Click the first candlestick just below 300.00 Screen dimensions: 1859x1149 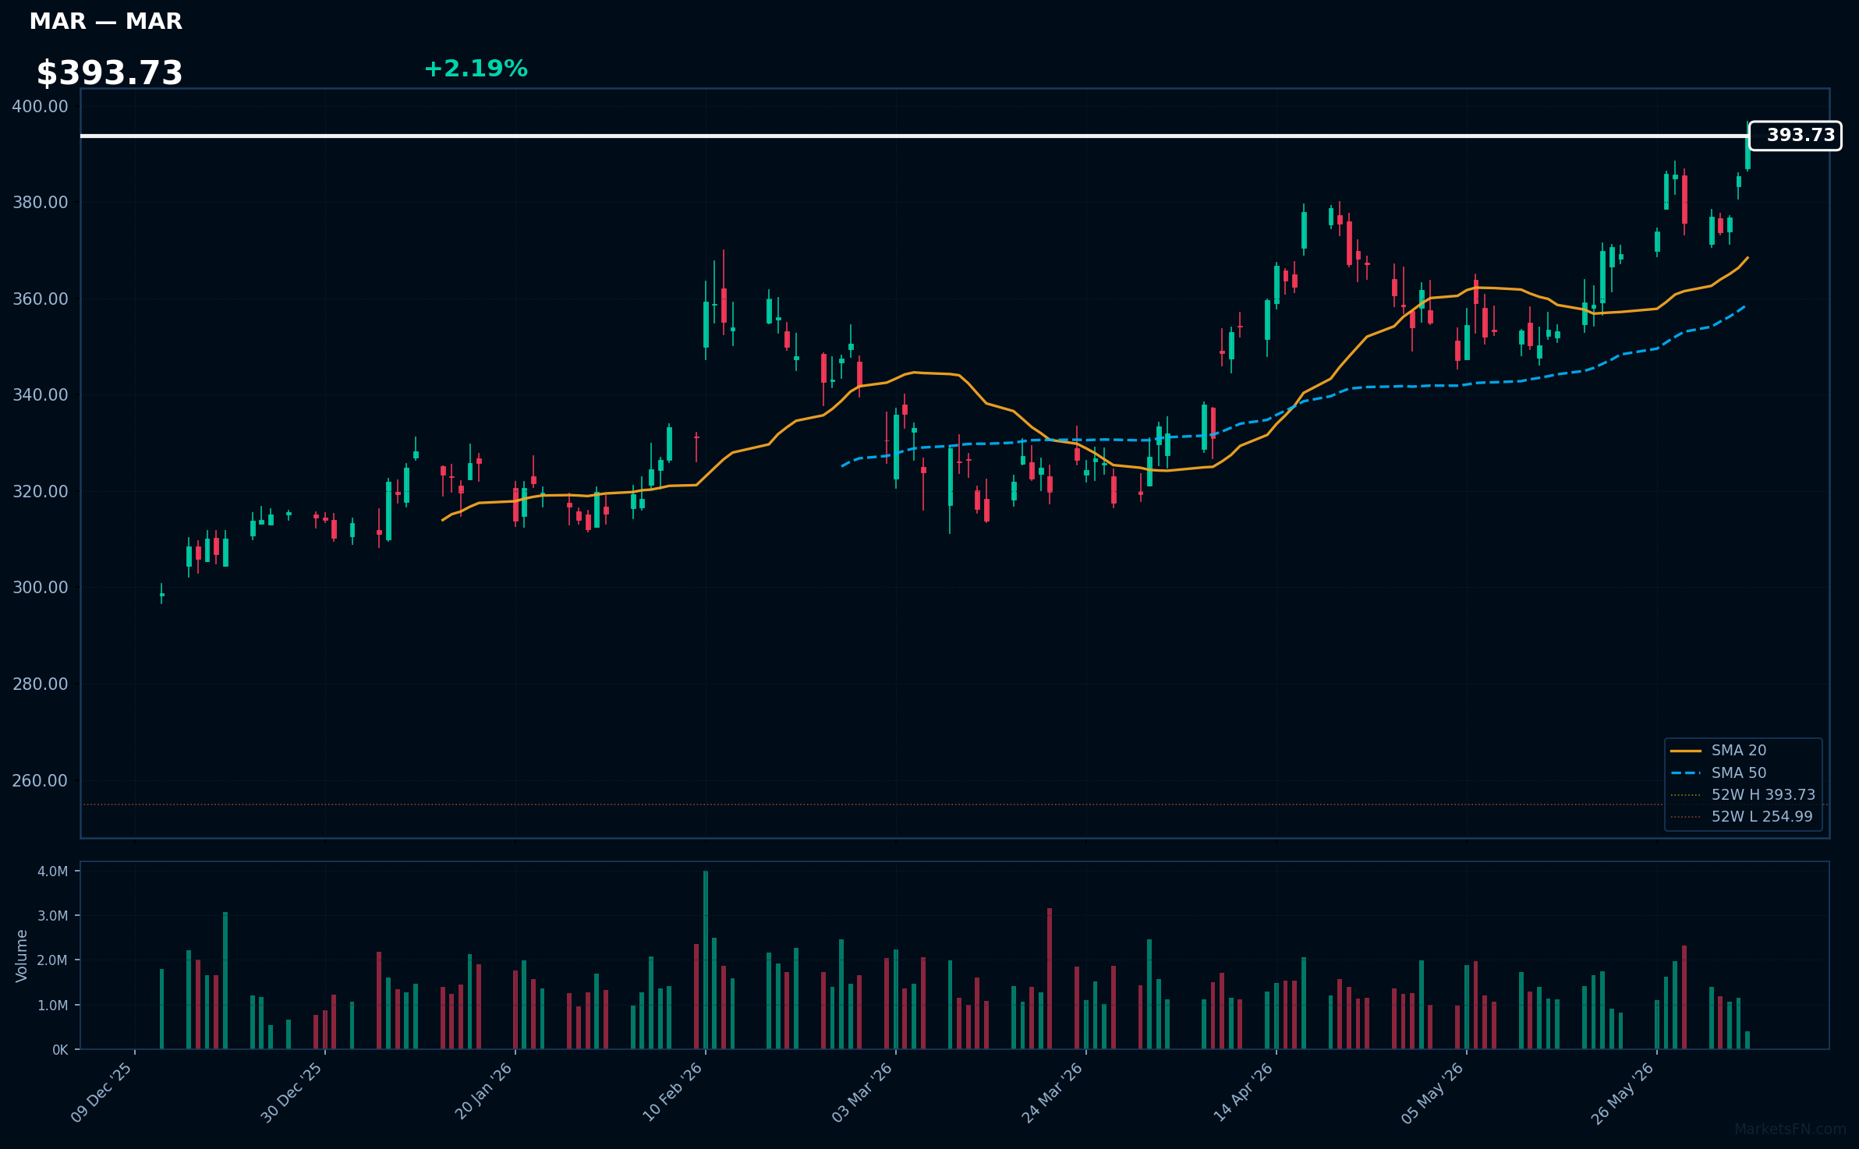point(161,594)
